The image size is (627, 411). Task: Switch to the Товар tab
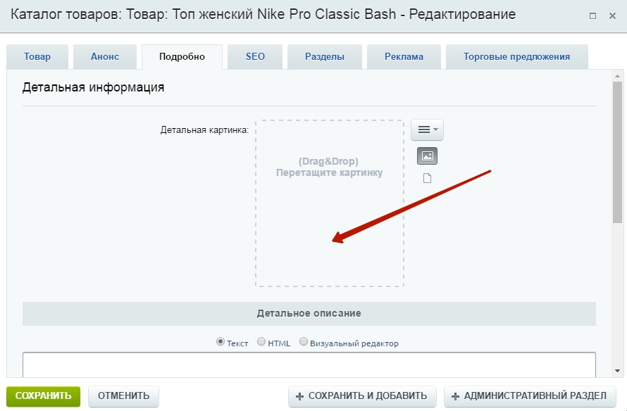point(37,57)
